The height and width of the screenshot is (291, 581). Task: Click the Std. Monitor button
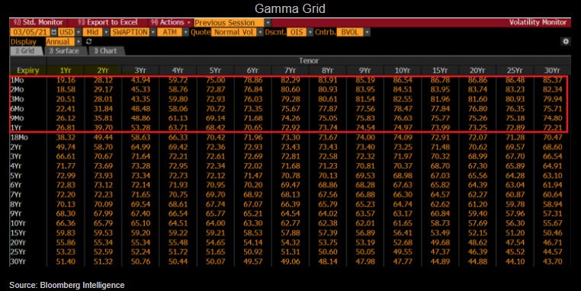click(38, 23)
